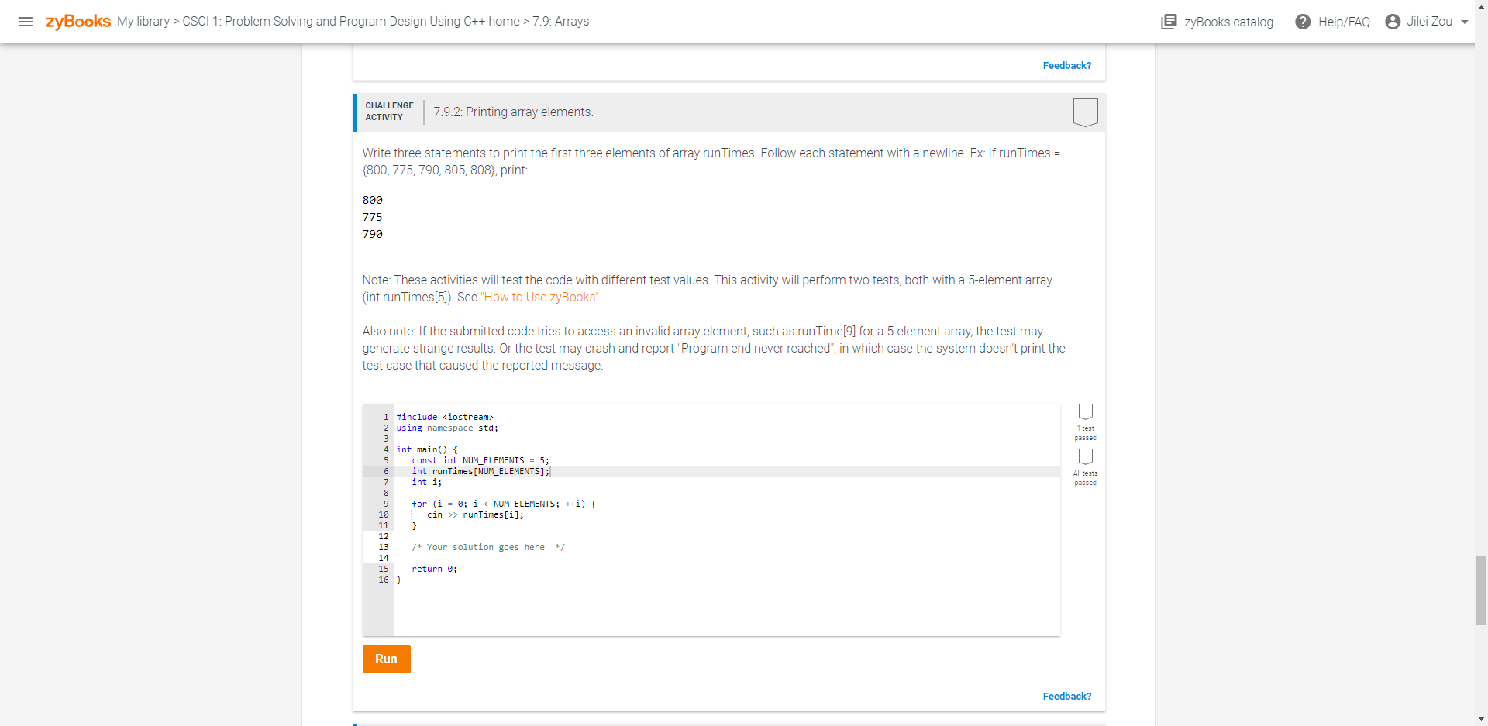The image size is (1488, 726).
Task: Open the zyBooks catalog
Action: (1216, 22)
